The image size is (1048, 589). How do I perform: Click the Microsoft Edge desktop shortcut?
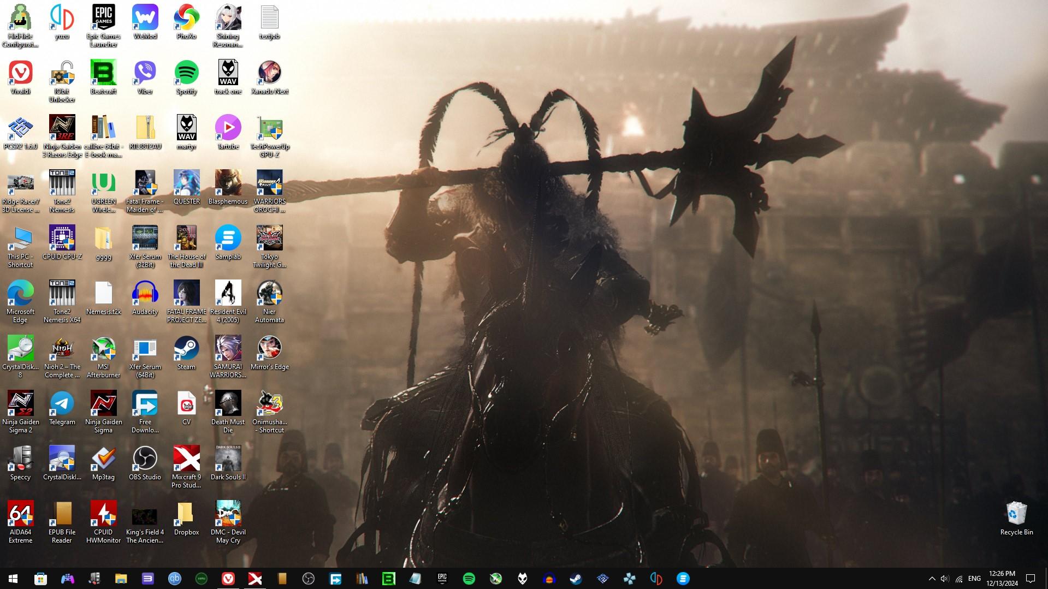click(20, 294)
